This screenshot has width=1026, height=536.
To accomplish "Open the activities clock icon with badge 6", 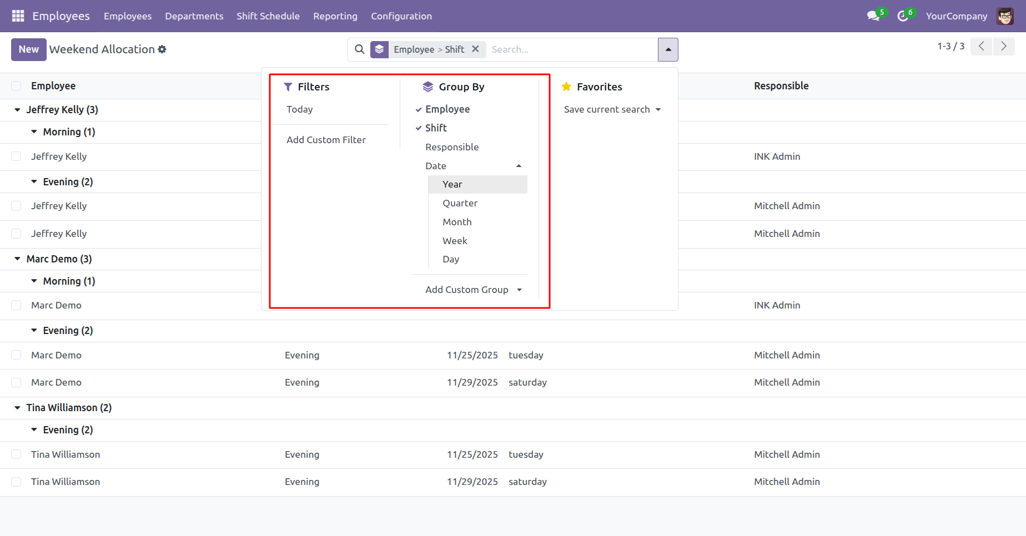I will click(903, 16).
